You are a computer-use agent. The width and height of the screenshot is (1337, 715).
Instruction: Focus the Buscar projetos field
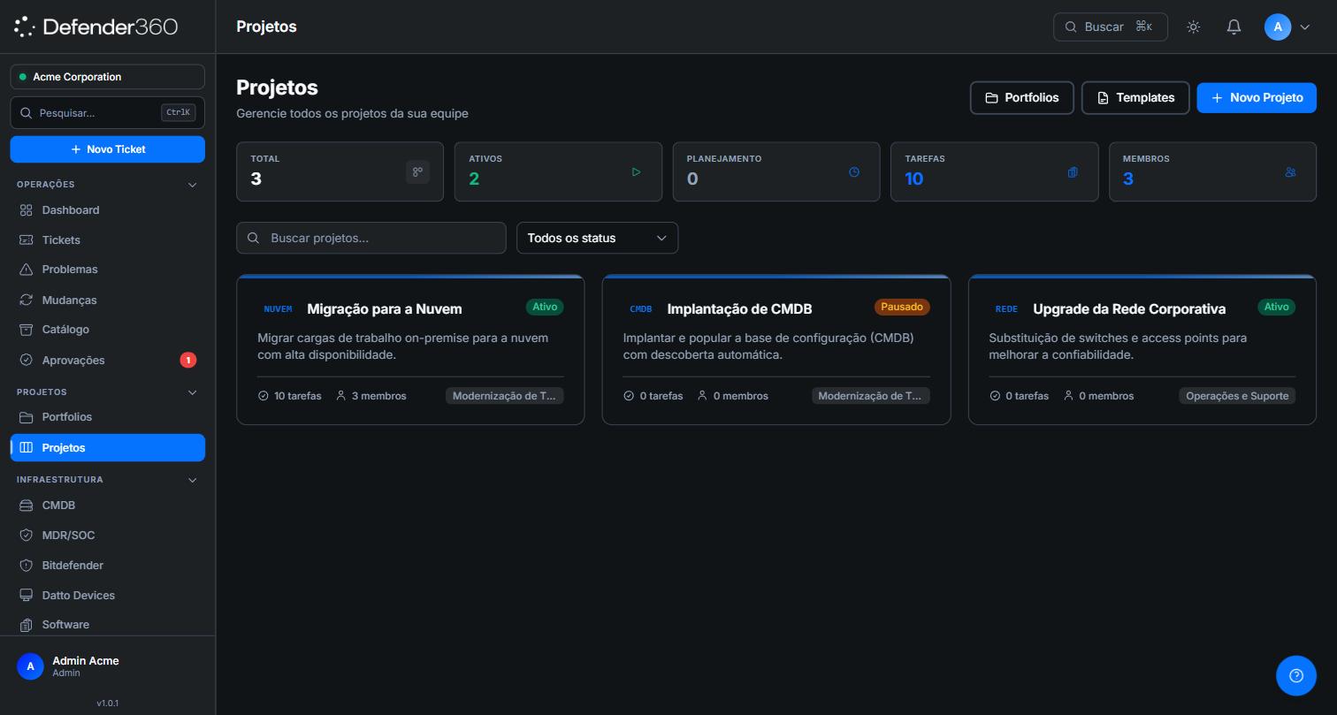click(371, 238)
